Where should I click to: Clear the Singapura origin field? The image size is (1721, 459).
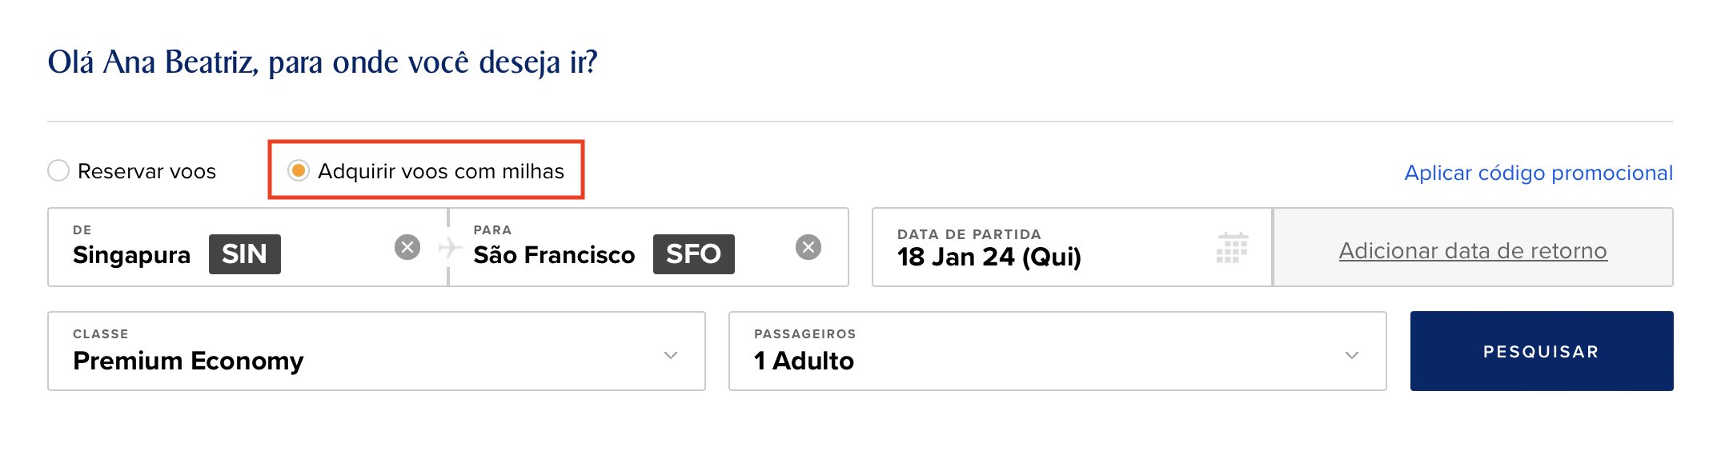pyautogui.click(x=407, y=247)
